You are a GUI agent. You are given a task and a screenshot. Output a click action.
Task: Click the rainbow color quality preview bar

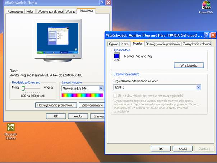(83, 95)
